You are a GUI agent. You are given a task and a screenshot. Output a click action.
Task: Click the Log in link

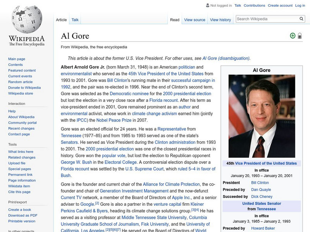(x=300, y=5)
